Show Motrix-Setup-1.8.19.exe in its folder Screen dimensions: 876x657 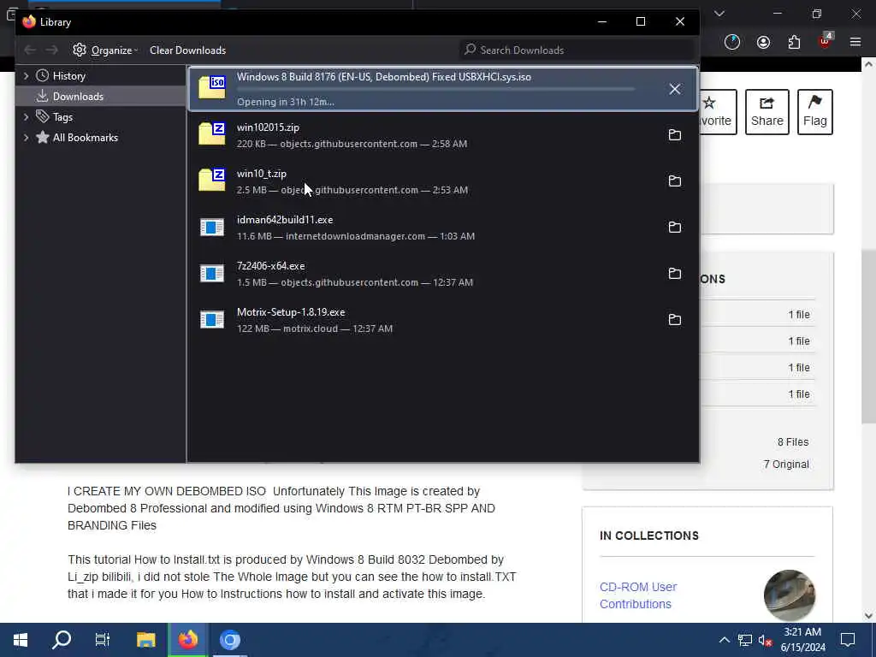tap(674, 320)
